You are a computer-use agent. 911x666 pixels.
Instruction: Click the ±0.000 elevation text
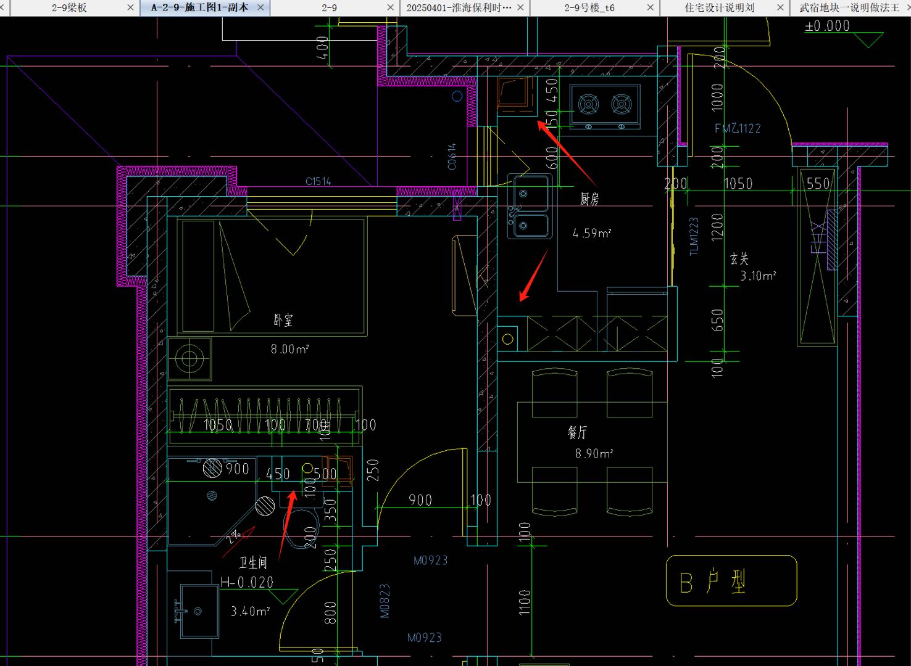827,26
